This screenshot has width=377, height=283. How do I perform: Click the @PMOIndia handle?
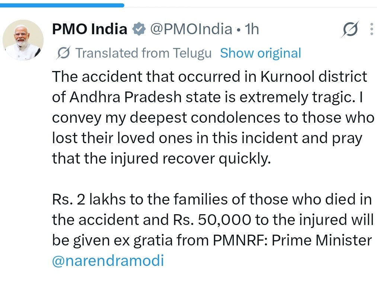tap(191, 29)
